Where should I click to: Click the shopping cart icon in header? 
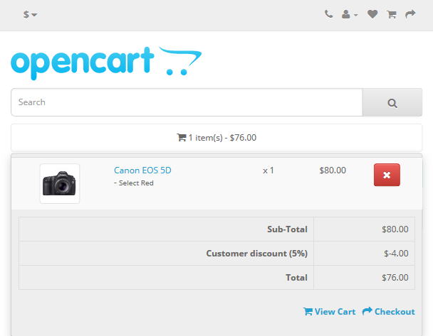pyautogui.click(x=392, y=14)
